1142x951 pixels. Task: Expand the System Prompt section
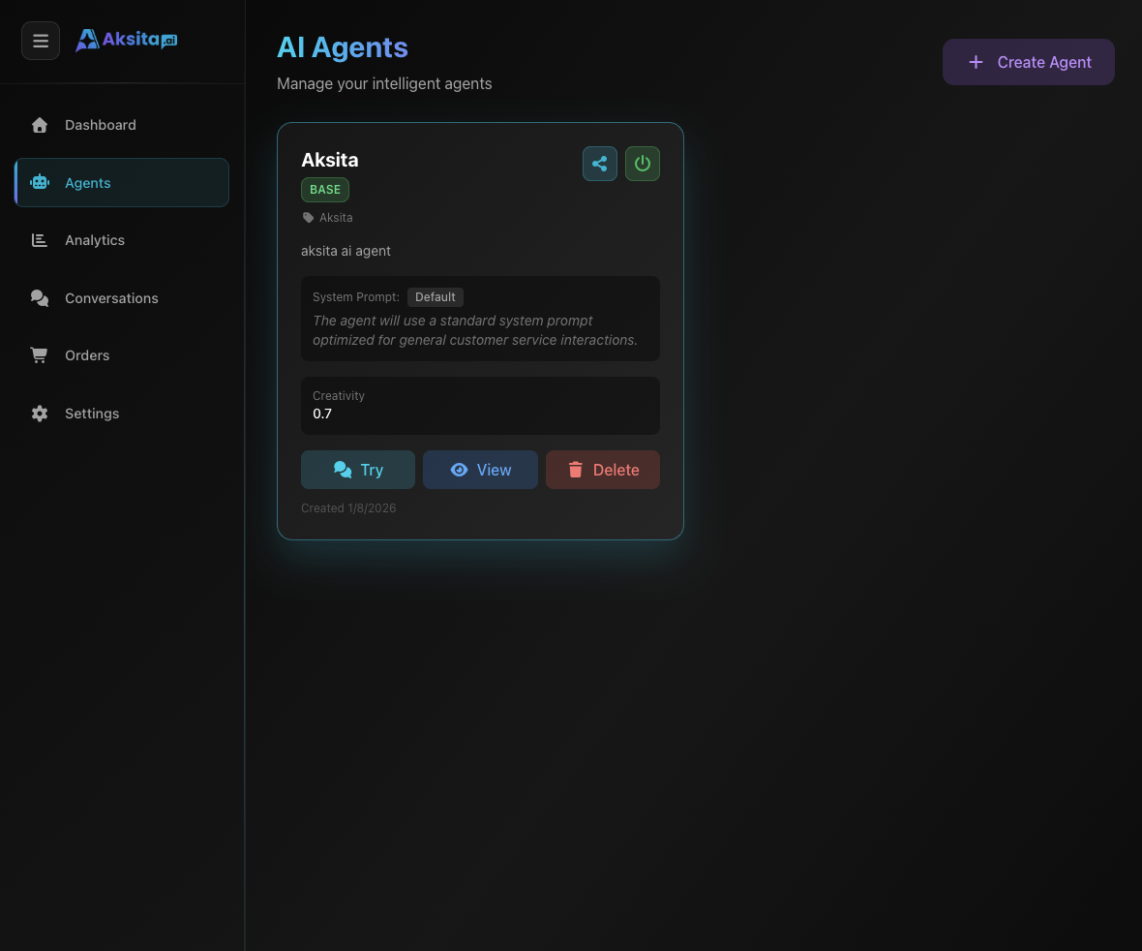point(355,296)
